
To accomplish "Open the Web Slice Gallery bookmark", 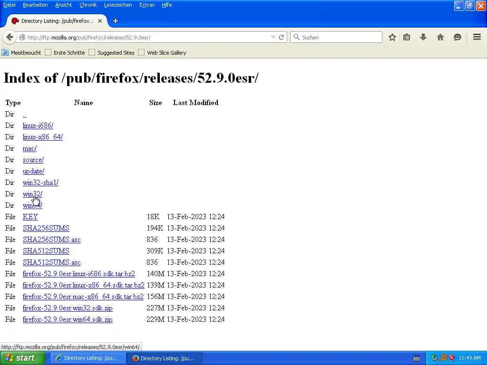I will pos(162,53).
